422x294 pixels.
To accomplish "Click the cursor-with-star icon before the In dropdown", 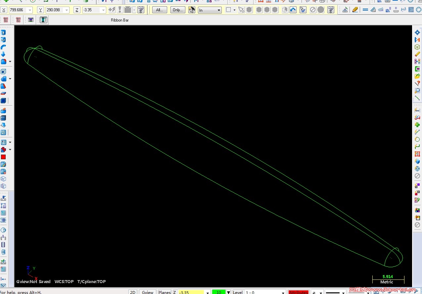I will pos(192,10).
